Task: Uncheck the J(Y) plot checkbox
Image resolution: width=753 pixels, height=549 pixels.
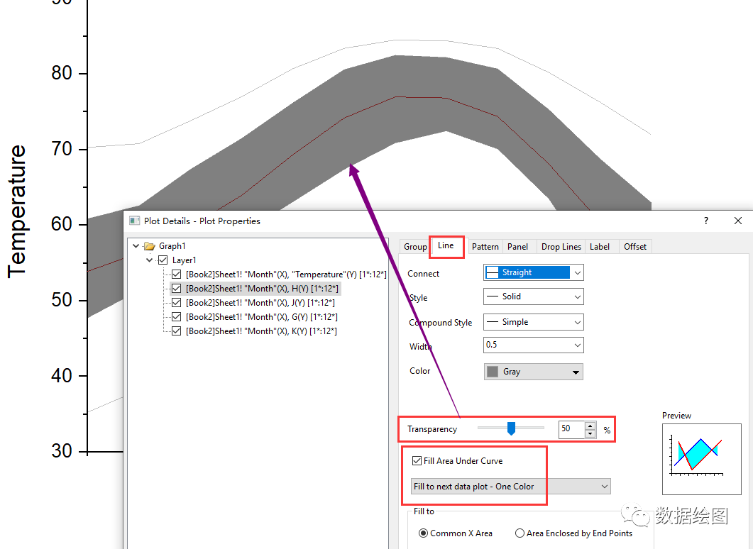Action: tap(176, 303)
